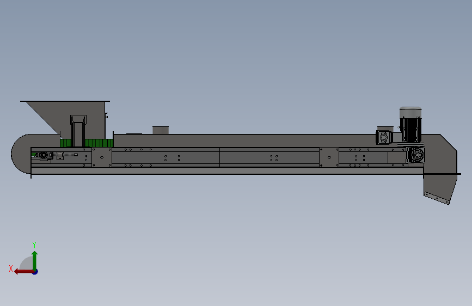This screenshot has width=472, height=306.
Task: Select the rounded tail cover of the conveyor
Action: [22, 154]
